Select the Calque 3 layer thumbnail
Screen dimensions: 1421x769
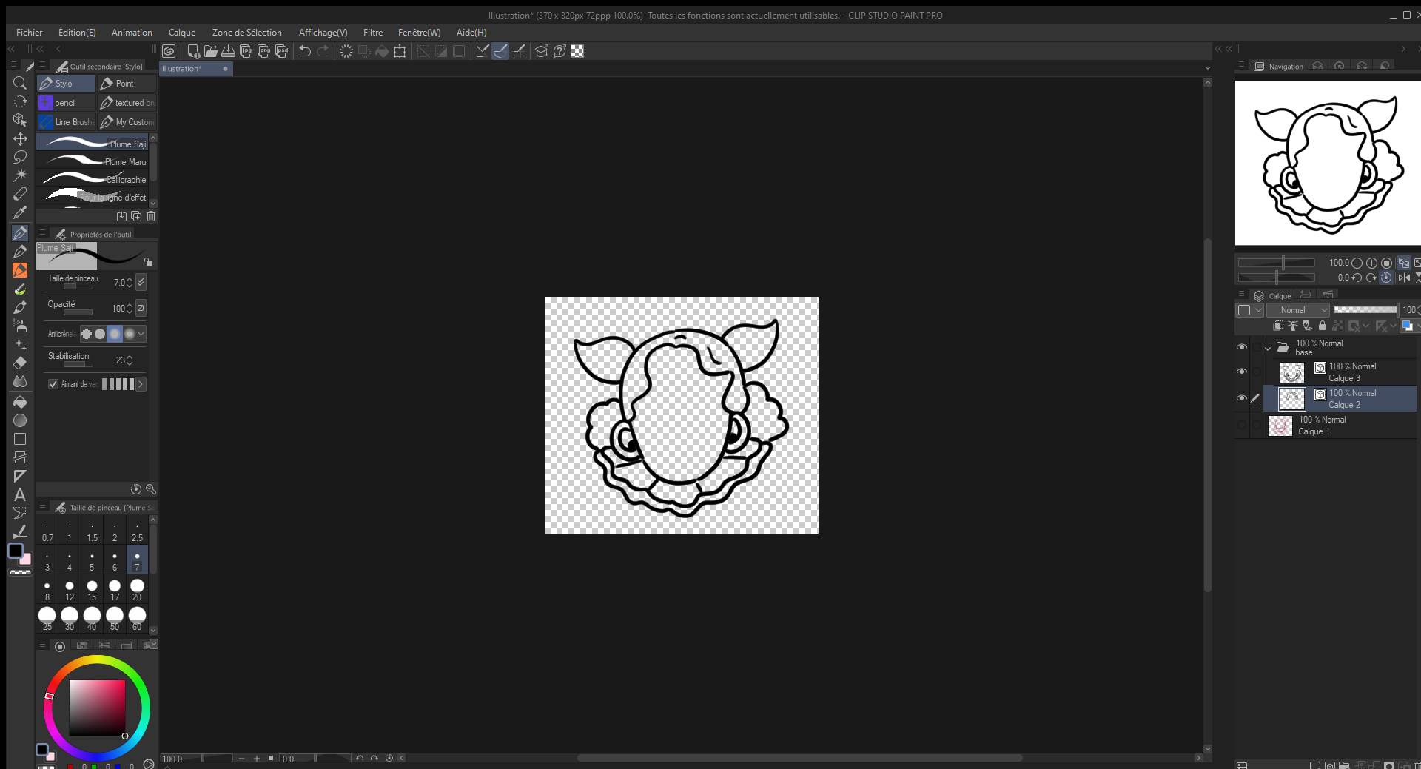[x=1292, y=372]
